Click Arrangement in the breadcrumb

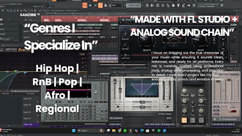point(58,10)
